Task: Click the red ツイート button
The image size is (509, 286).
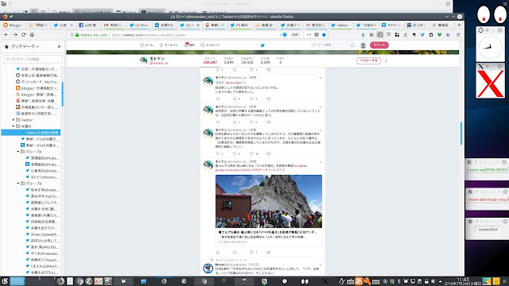Action: click(x=379, y=45)
